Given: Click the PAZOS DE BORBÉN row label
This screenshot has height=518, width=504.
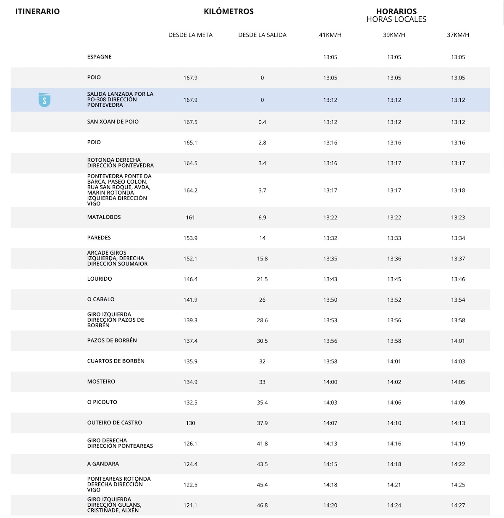Looking at the screenshot, I should pyautogui.click(x=112, y=341).
